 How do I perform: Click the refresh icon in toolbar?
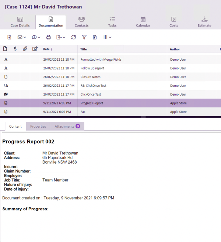point(74,37)
